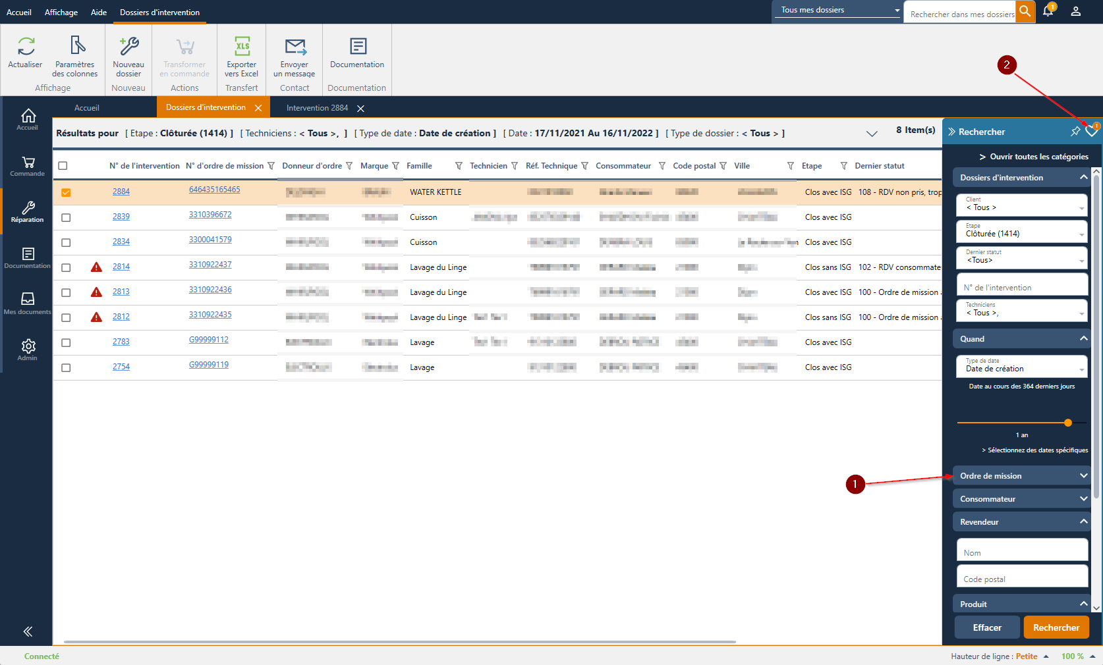Click the Actualiser refresh icon
1103x665 pixels.
26,46
